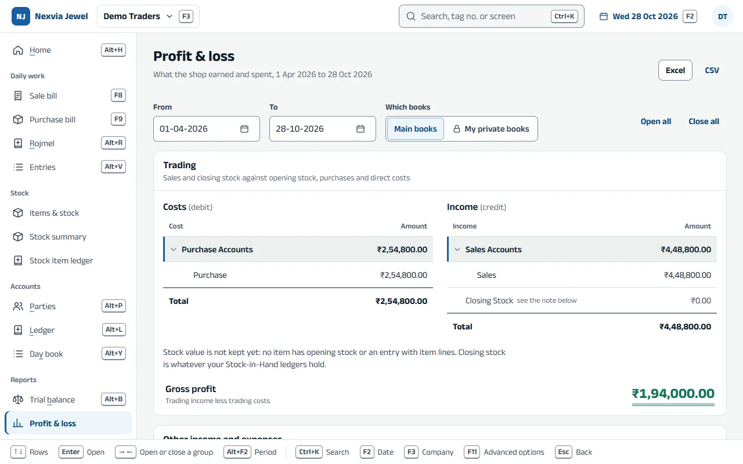Click the Day book list icon
The width and height of the screenshot is (743, 464).
coord(18,354)
